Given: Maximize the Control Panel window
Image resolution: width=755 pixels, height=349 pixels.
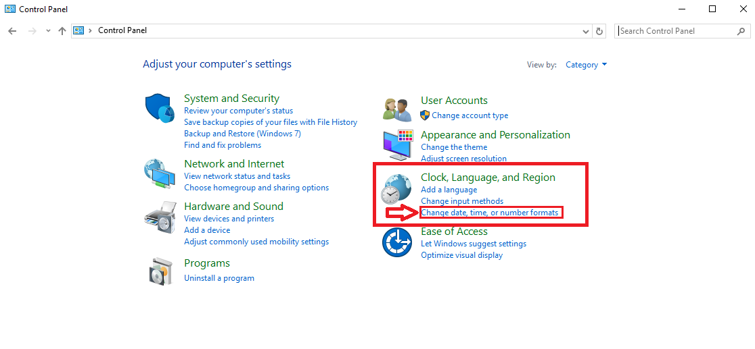Looking at the screenshot, I should pos(712,9).
